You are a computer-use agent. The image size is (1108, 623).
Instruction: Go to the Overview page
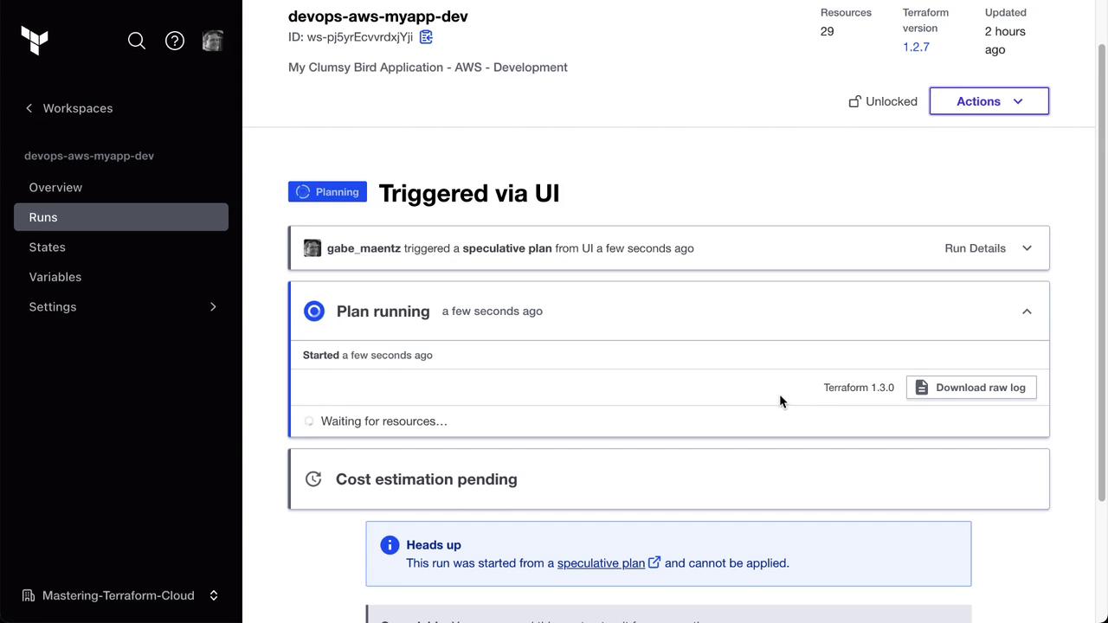(x=55, y=188)
